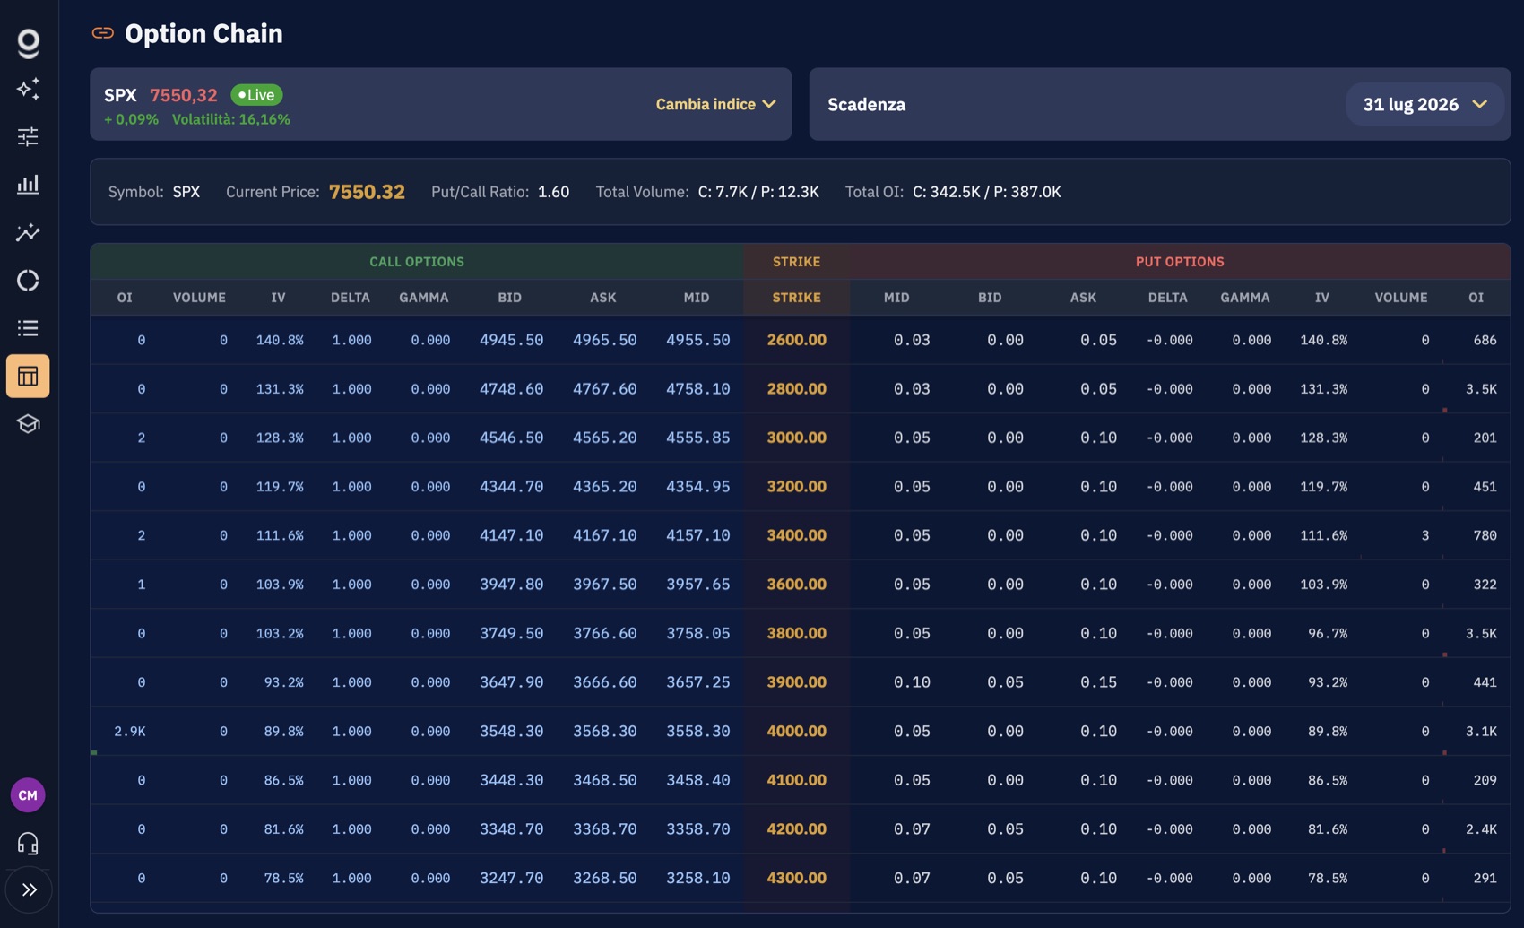
Task: Open the circular donut icon in sidebar
Action: tap(28, 280)
